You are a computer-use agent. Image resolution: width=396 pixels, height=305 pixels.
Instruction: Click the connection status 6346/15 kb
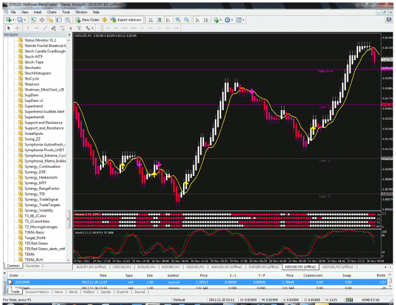(369, 300)
